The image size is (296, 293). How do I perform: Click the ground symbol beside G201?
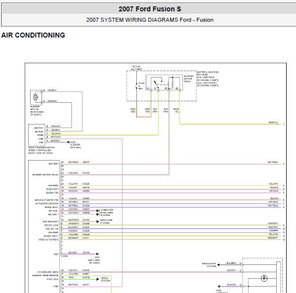69,142
